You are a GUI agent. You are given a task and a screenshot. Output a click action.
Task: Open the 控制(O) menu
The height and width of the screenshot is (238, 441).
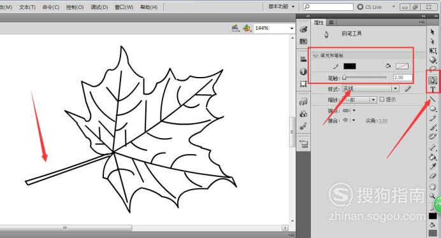click(75, 7)
